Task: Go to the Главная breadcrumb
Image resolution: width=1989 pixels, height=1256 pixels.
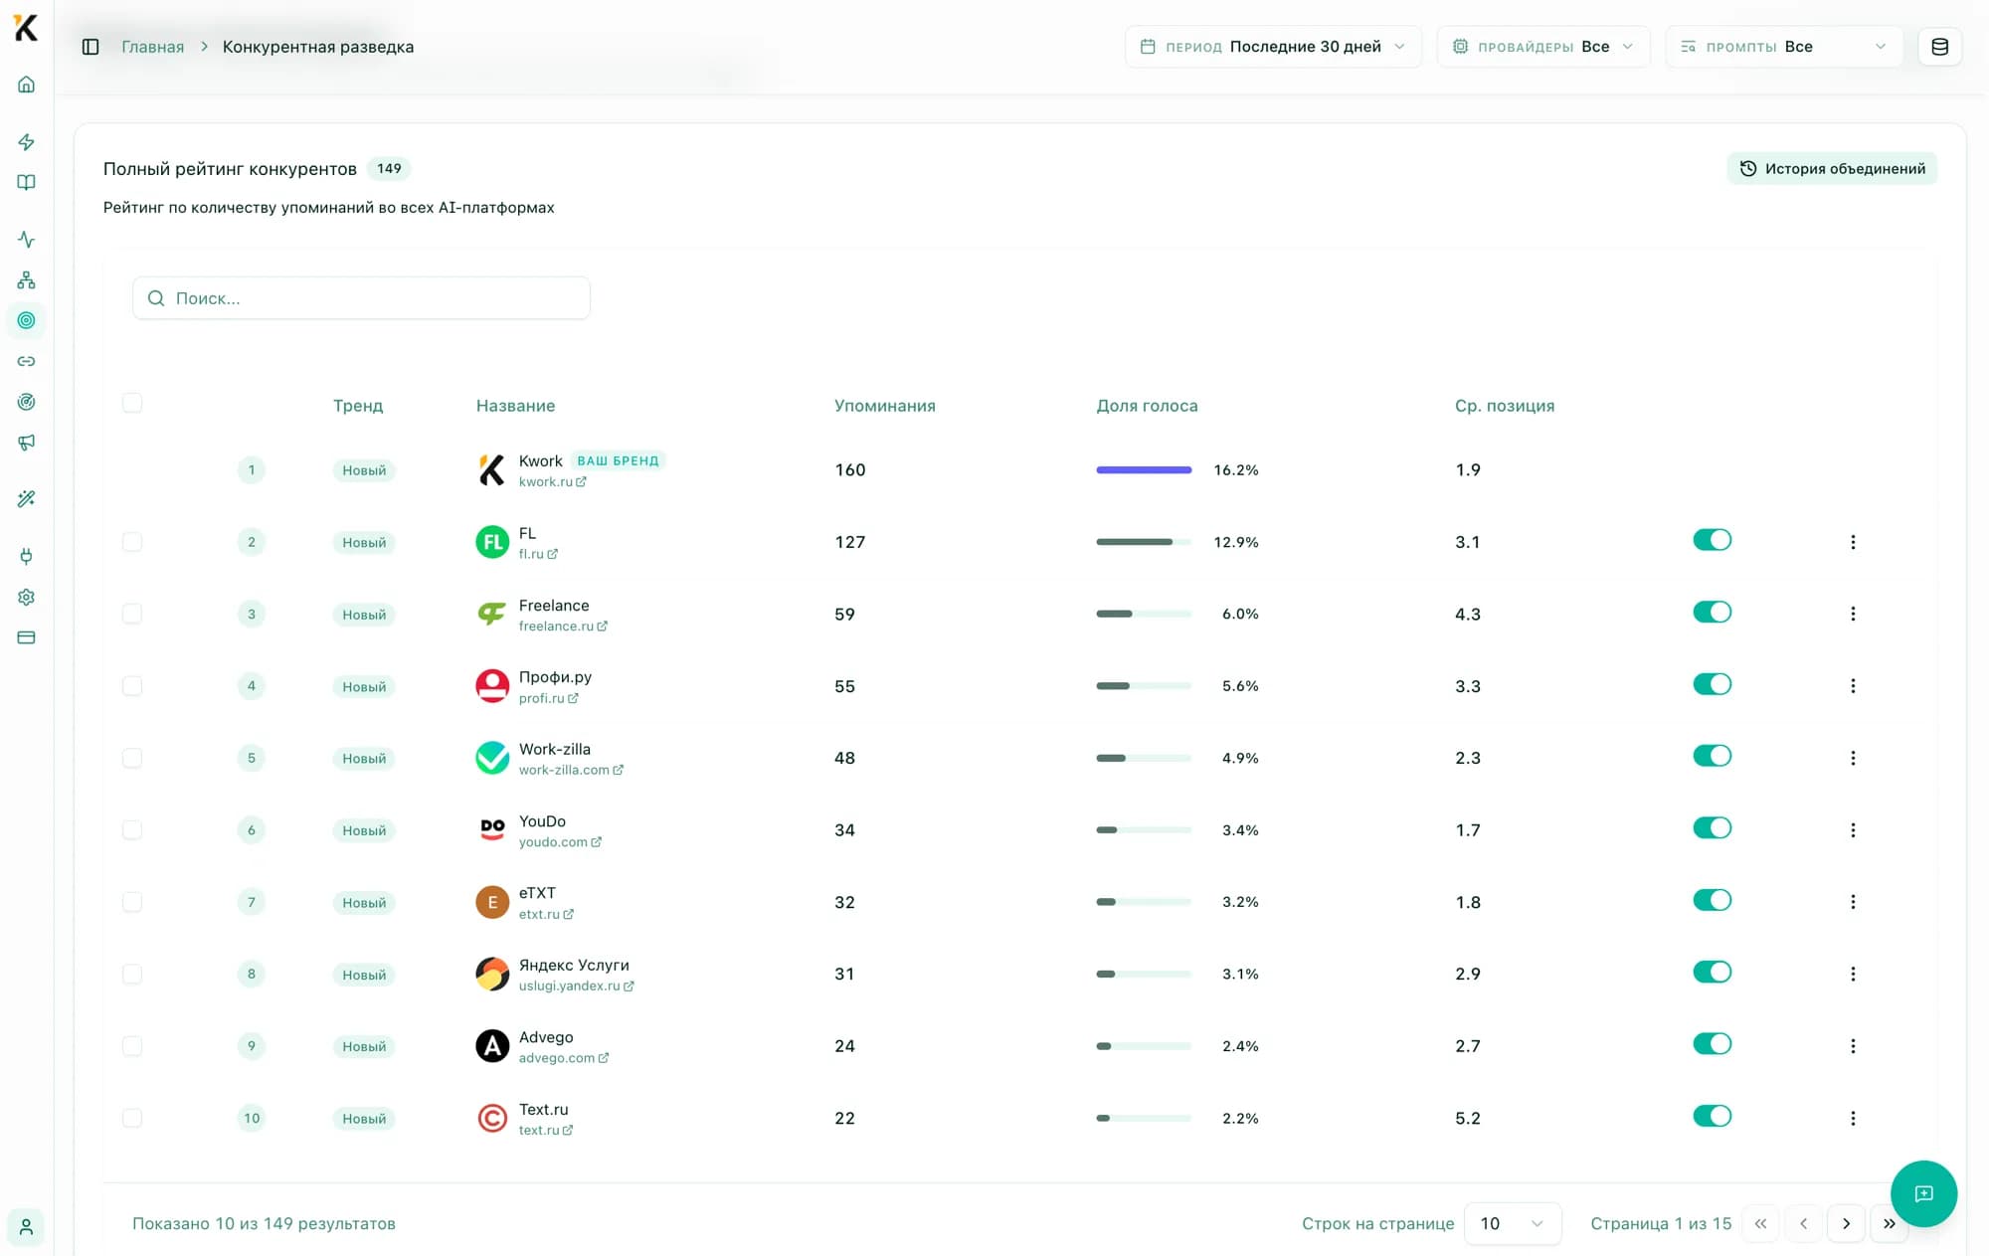Action: pos(153,47)
